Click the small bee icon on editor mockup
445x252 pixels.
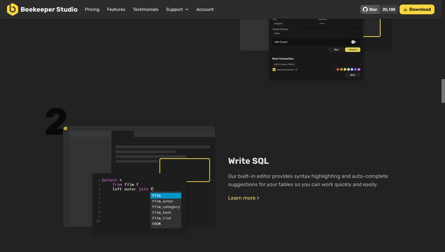[65, 128]
